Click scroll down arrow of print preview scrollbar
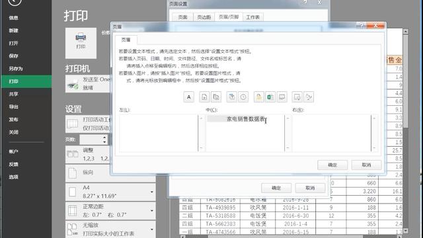This screenshot has width=423, height=238. (405, 231)
